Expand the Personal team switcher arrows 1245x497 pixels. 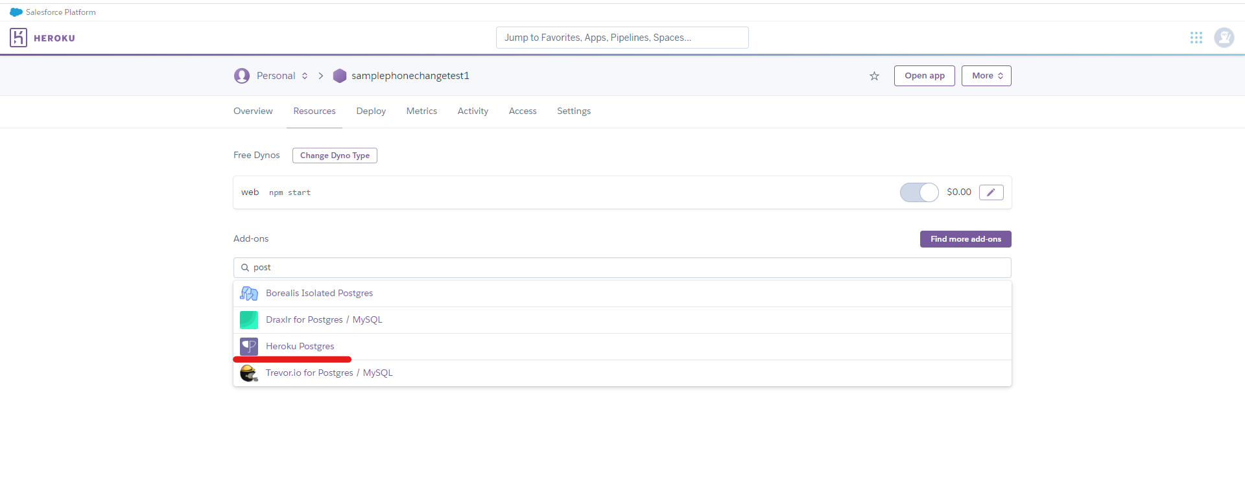coord(305,76)
